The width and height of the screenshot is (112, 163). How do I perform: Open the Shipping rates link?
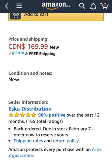28,141
